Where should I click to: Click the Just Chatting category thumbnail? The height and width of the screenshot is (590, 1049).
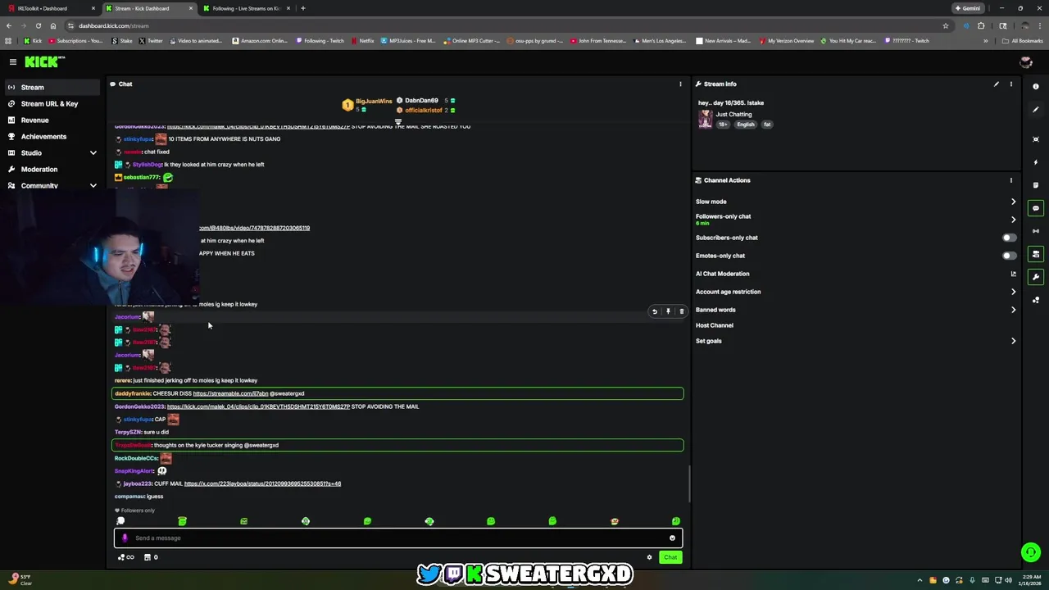(705, 120)
